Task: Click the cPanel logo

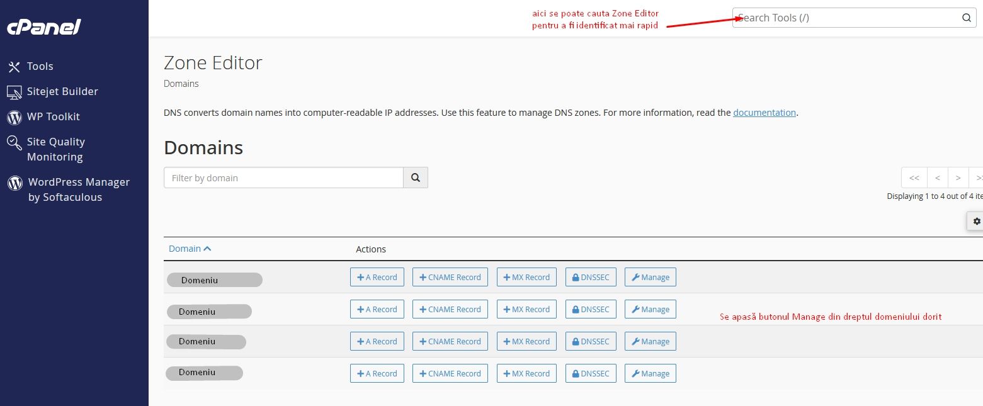Action: pyautogui.click(x=44, y=26)
